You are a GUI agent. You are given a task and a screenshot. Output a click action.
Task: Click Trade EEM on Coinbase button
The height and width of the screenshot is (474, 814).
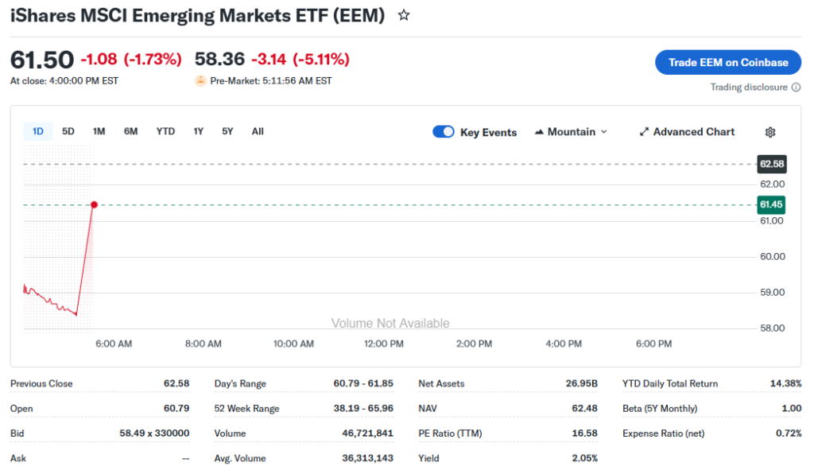[728, 62]
